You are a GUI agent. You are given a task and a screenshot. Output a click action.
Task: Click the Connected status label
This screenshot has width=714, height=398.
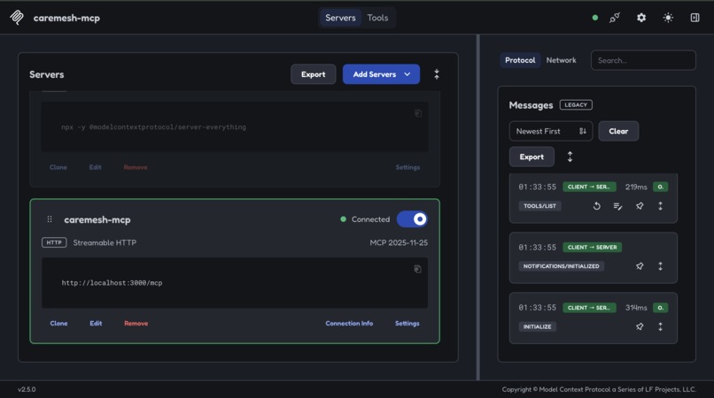point(370,219)
